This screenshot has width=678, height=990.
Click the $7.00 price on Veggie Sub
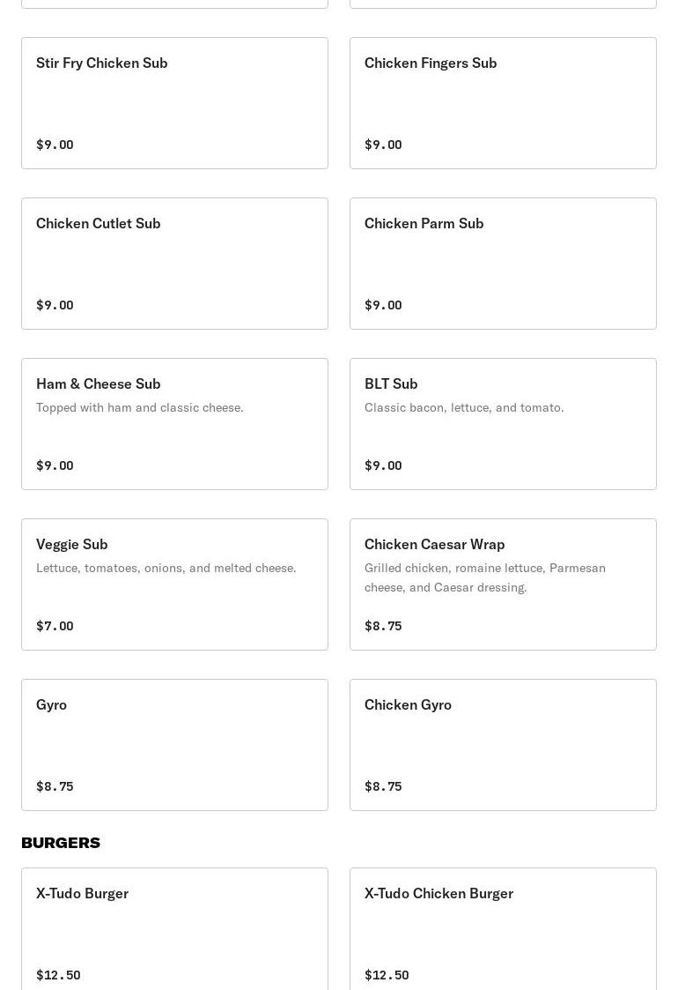(55, 626)
